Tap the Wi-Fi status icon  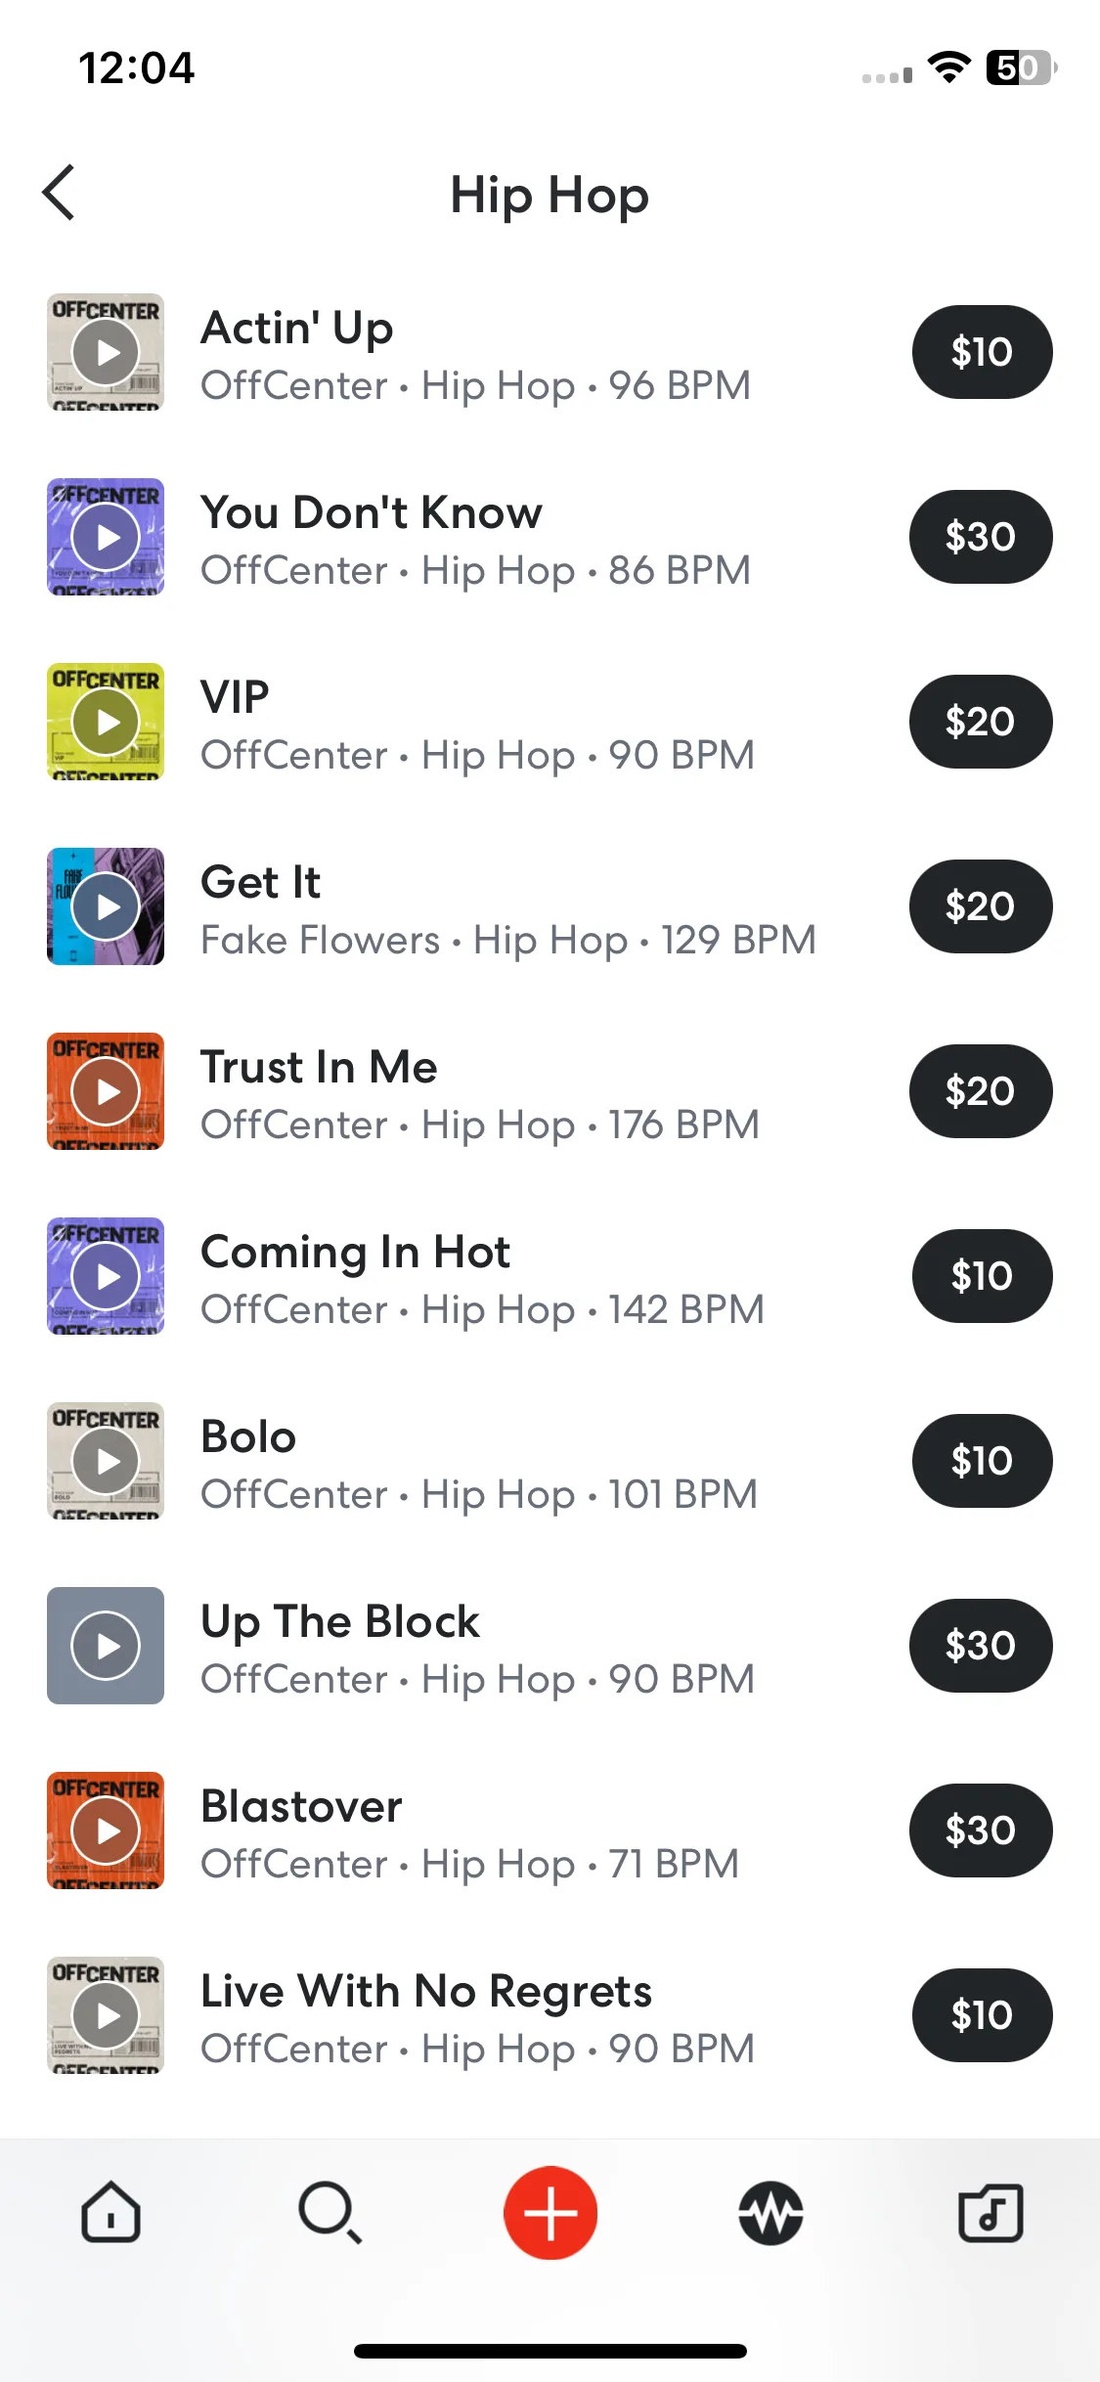pos(949,67)
